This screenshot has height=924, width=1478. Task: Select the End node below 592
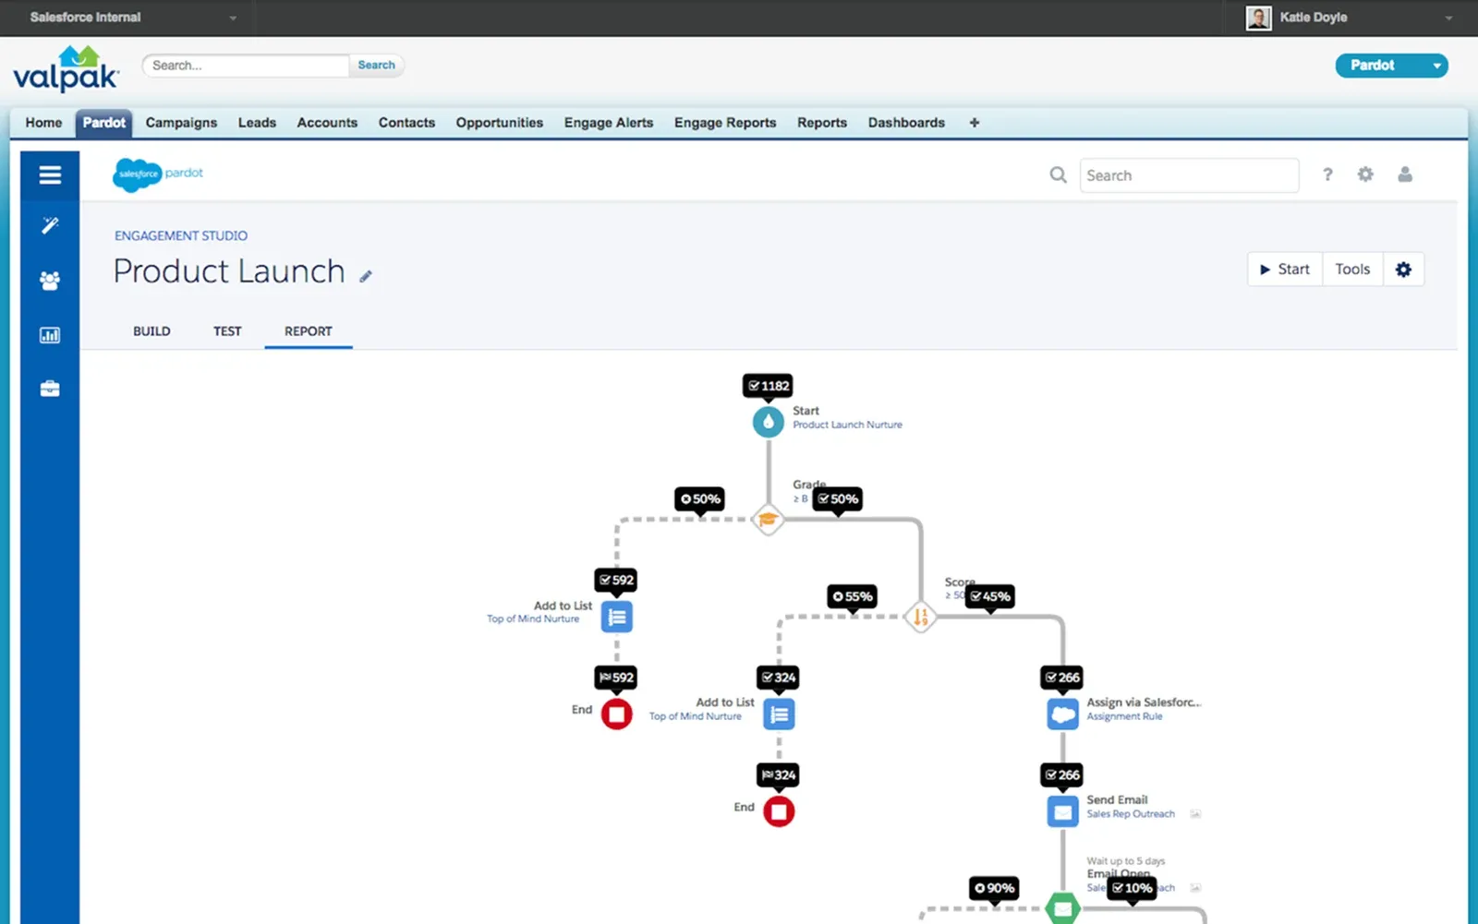(x=617, y=714)
